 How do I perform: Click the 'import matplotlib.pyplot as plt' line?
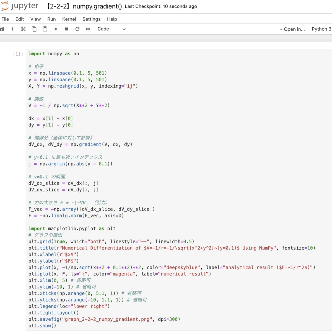[72, 229]
